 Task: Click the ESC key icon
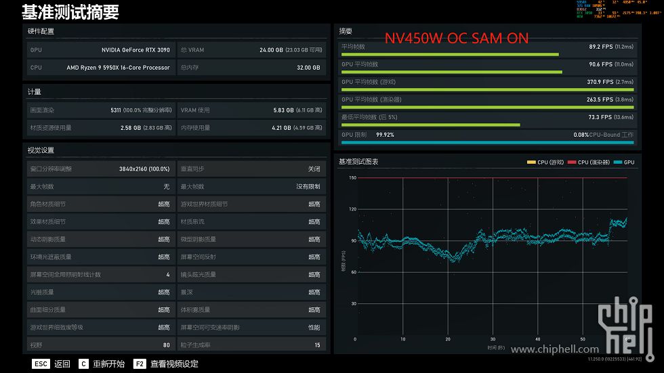pyautogui.click(x=41, y=364)
